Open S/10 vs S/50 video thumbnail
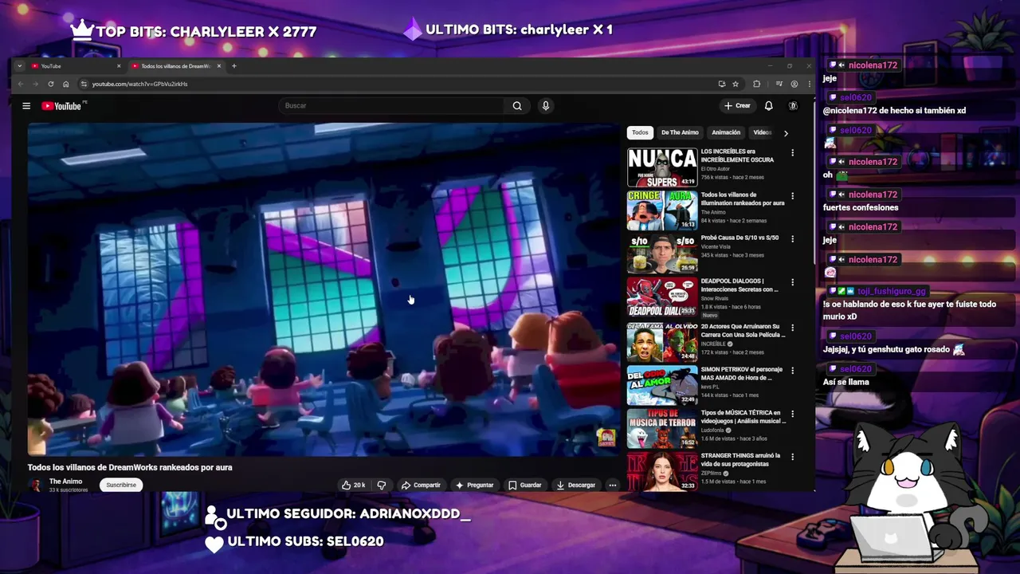1020x574 pixels. tap(662, 254)
